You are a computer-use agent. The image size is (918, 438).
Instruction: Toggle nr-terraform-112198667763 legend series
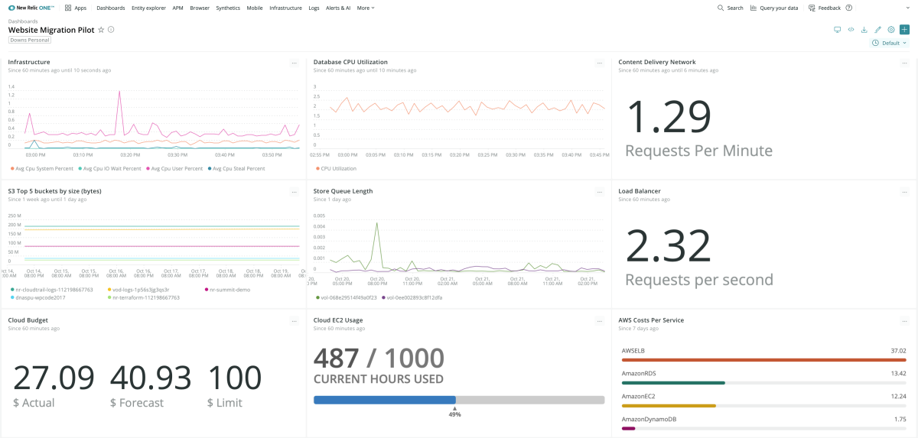(143, 297)
